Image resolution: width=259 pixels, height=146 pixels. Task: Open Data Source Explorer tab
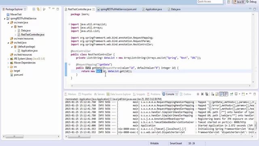tap(119, 94)
